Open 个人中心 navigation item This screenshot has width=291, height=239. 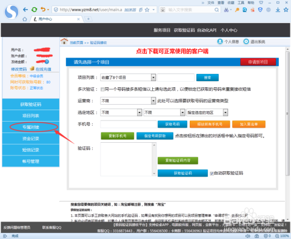229,30
